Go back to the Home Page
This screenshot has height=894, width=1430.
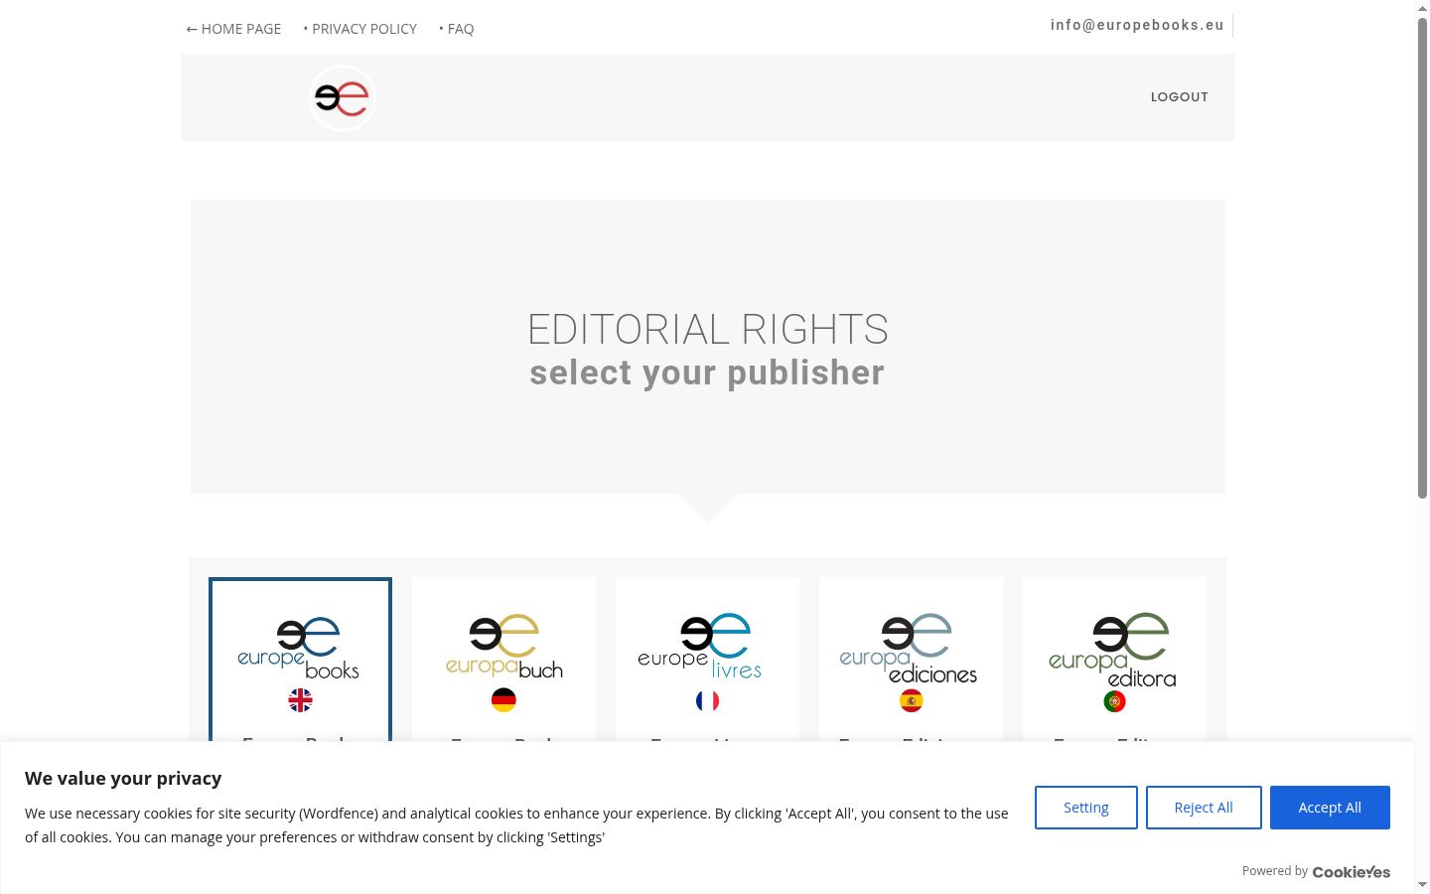[x=233, y=29]
